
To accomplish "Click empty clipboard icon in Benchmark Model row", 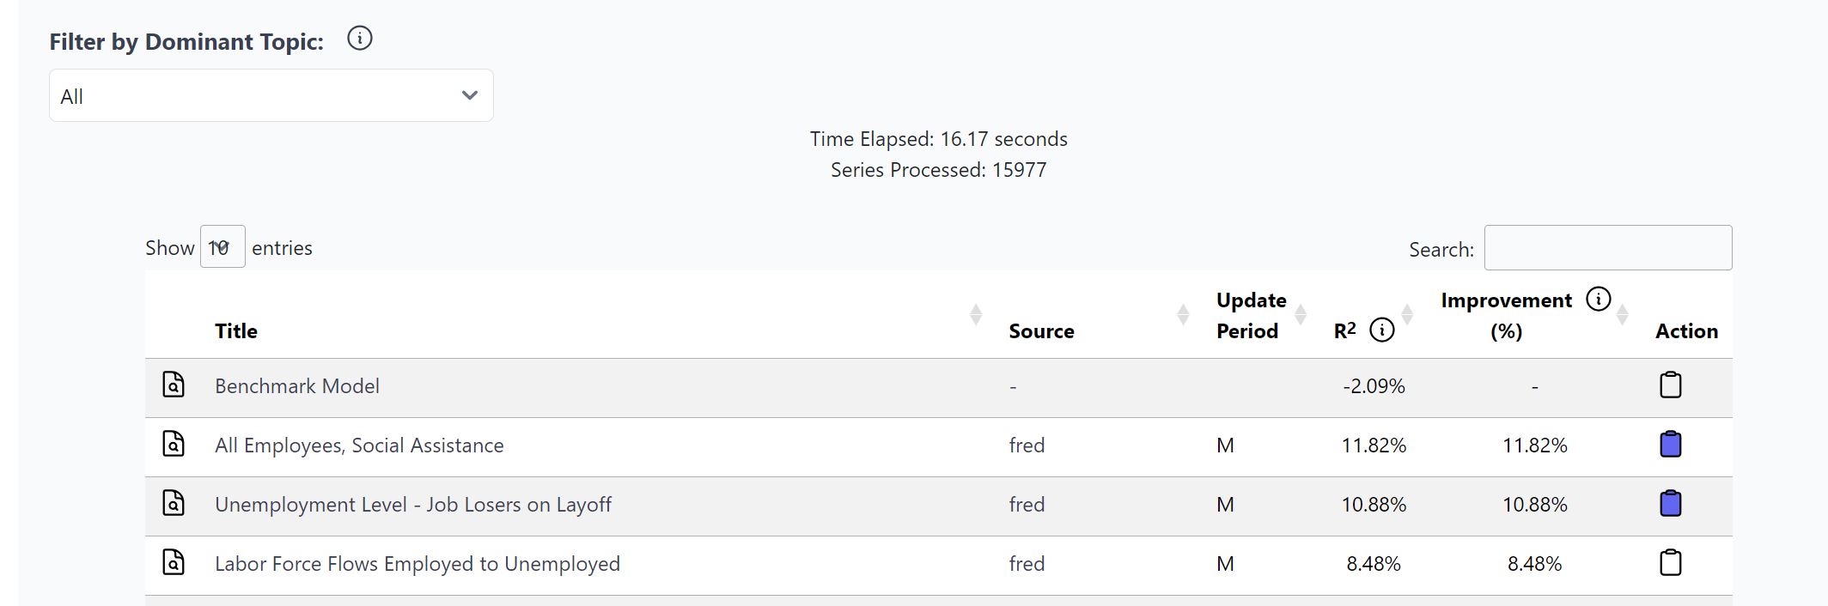I will [x=1671, y=385].
